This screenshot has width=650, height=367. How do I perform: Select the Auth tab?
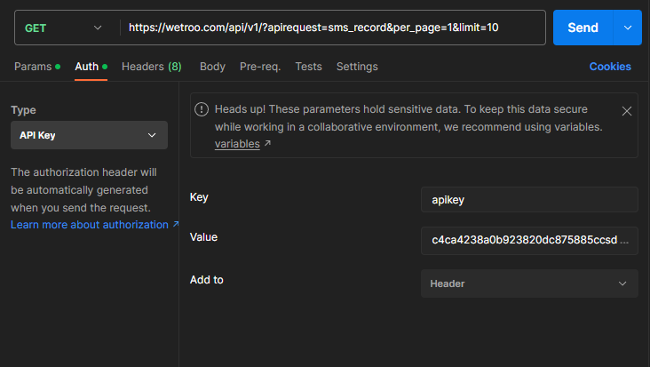pyautogui.click(x=86, y=67)
